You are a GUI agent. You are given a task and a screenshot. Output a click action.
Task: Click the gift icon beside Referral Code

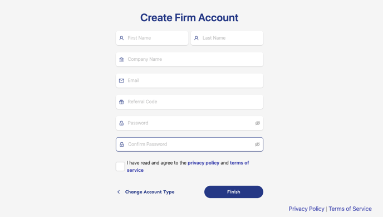[121, 102]
